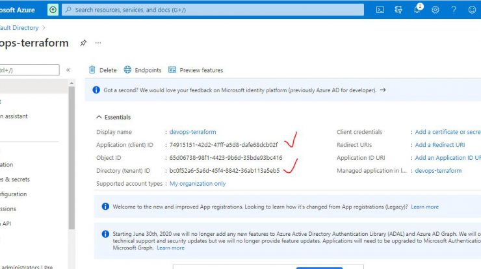Click the Delete trash icon
Screen dimensions: 481x269
(92, 70)
